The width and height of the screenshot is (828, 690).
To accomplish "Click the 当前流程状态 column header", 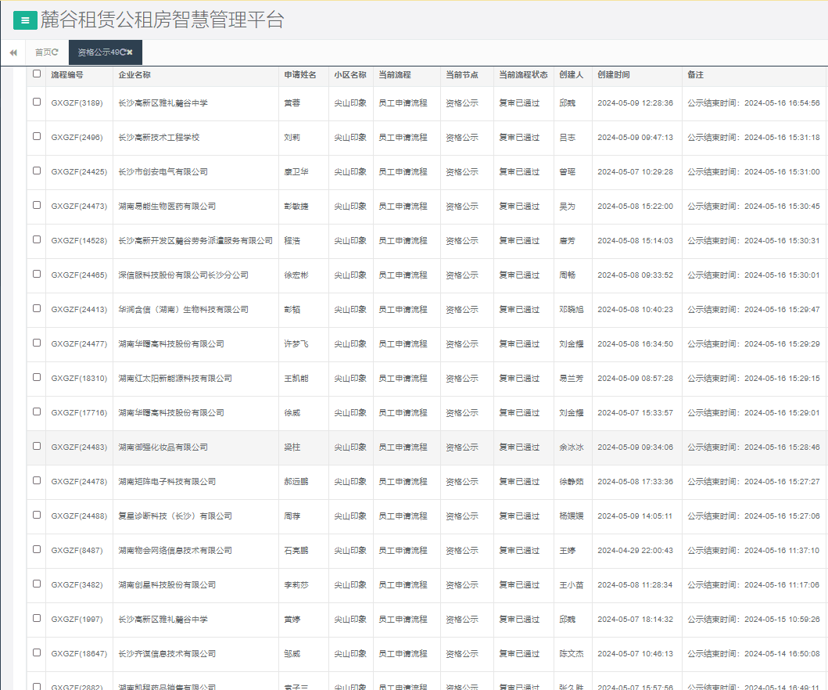I will pos(523,75).
